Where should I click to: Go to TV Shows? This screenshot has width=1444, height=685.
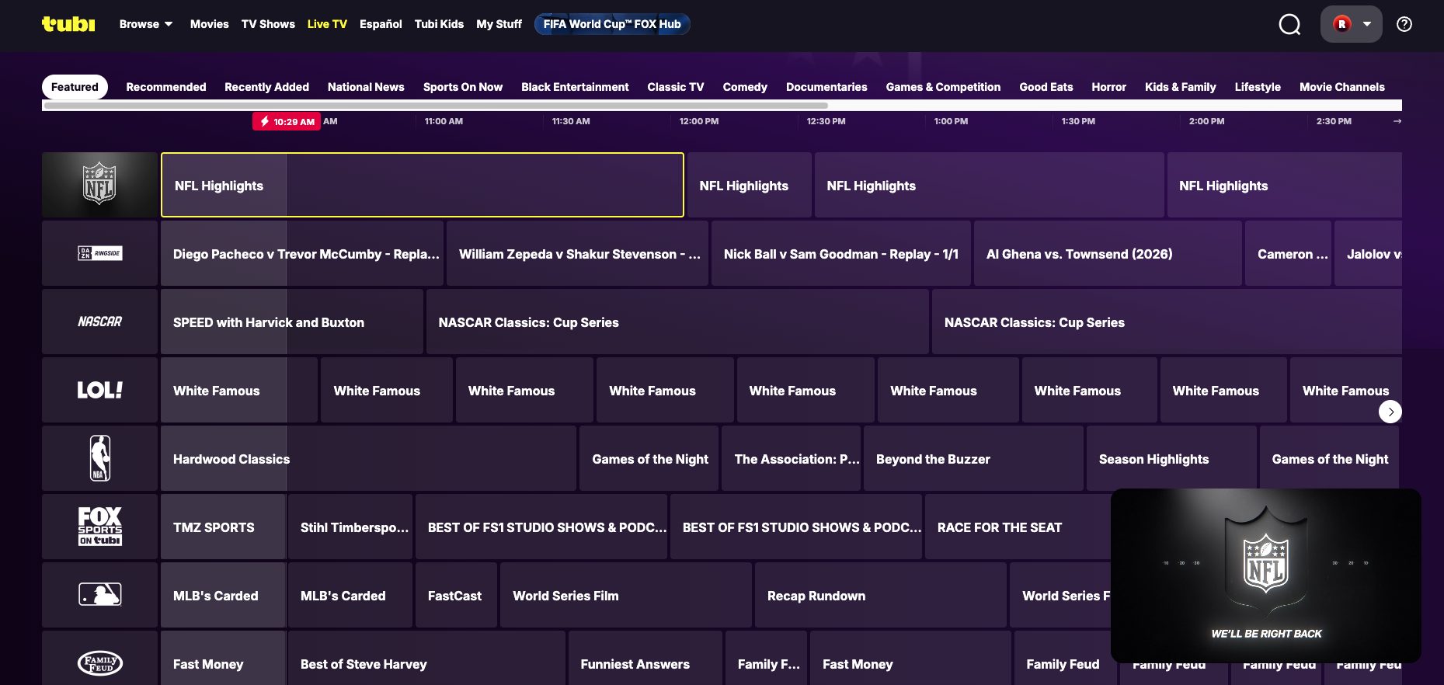point(268,24)
